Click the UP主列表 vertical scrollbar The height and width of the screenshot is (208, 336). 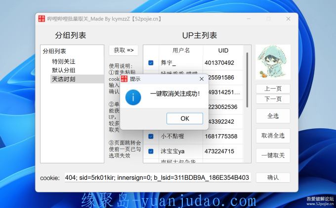point(247,80)
